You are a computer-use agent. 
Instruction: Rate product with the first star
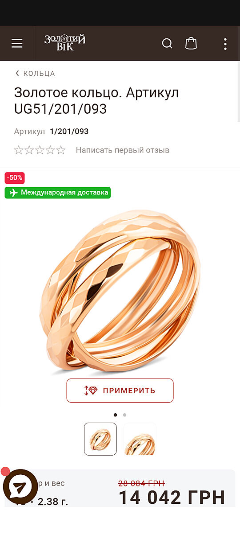click(19, 150)
